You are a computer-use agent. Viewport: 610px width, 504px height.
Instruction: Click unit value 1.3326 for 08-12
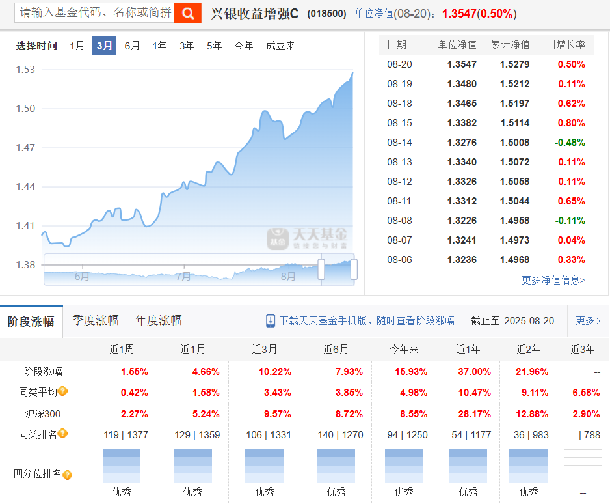point(462,181)
